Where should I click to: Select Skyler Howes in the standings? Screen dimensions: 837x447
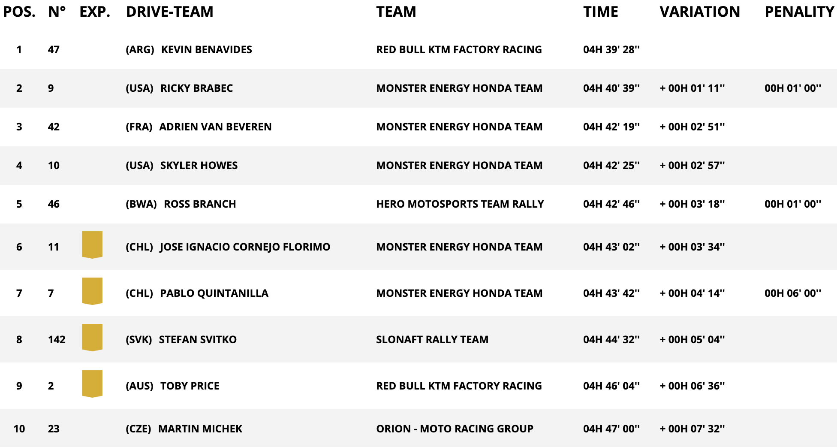click(x=199, y=166)
